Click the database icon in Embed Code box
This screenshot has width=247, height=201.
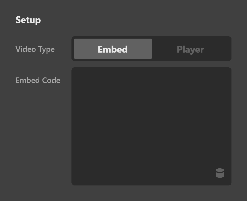coord(220,173)
